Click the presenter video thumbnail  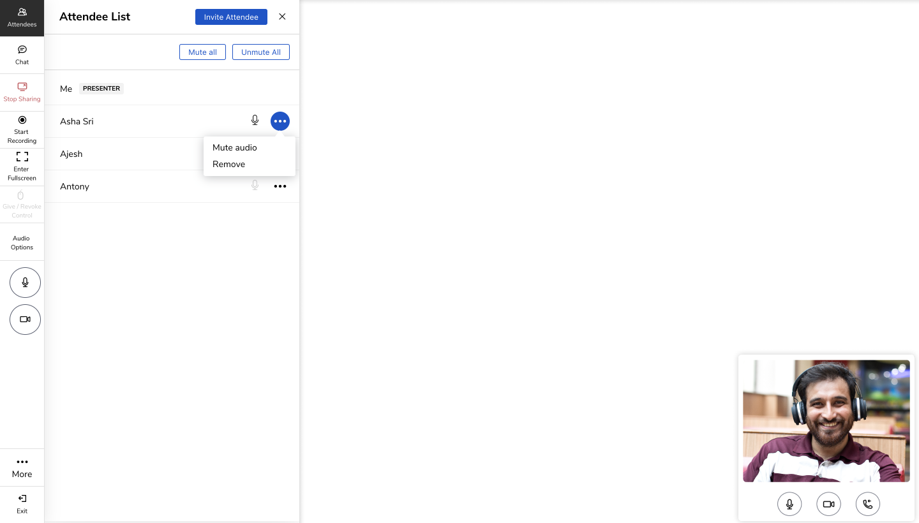click(x=826, y=421)
